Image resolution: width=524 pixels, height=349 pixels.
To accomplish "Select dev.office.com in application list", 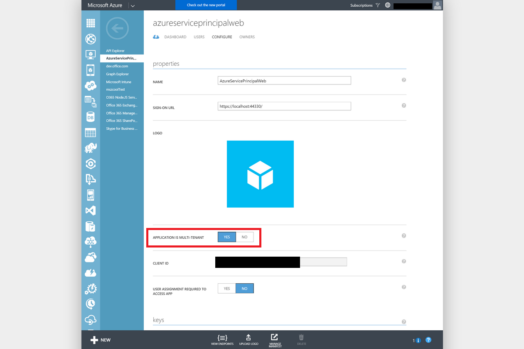I will 117,66.
